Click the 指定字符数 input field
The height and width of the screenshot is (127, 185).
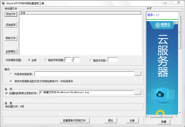113,60
